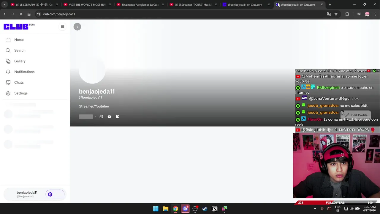Click the back arrow on the profile header
The width and height of the screenshot is (380, 214).
point(77,27)
